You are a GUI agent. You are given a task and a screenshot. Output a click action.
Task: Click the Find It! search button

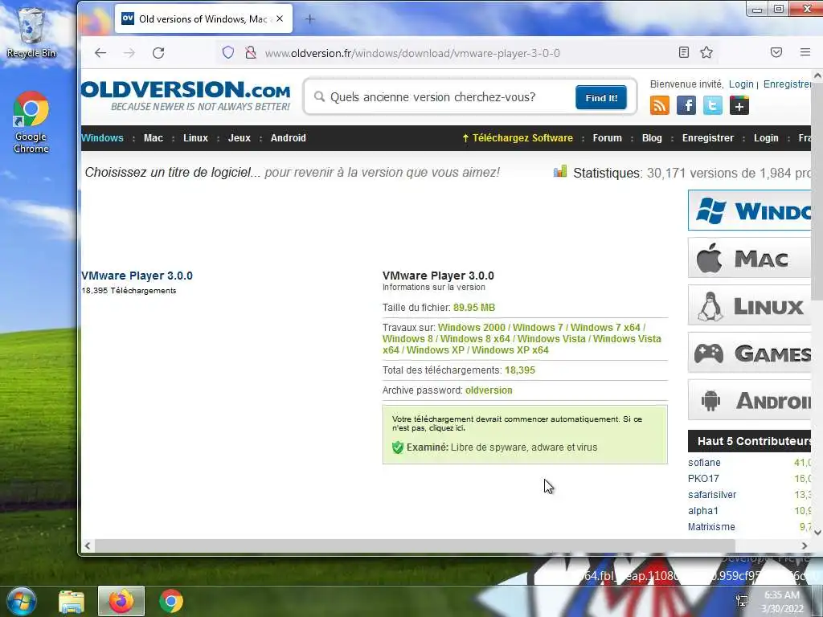tap(601, 97)
